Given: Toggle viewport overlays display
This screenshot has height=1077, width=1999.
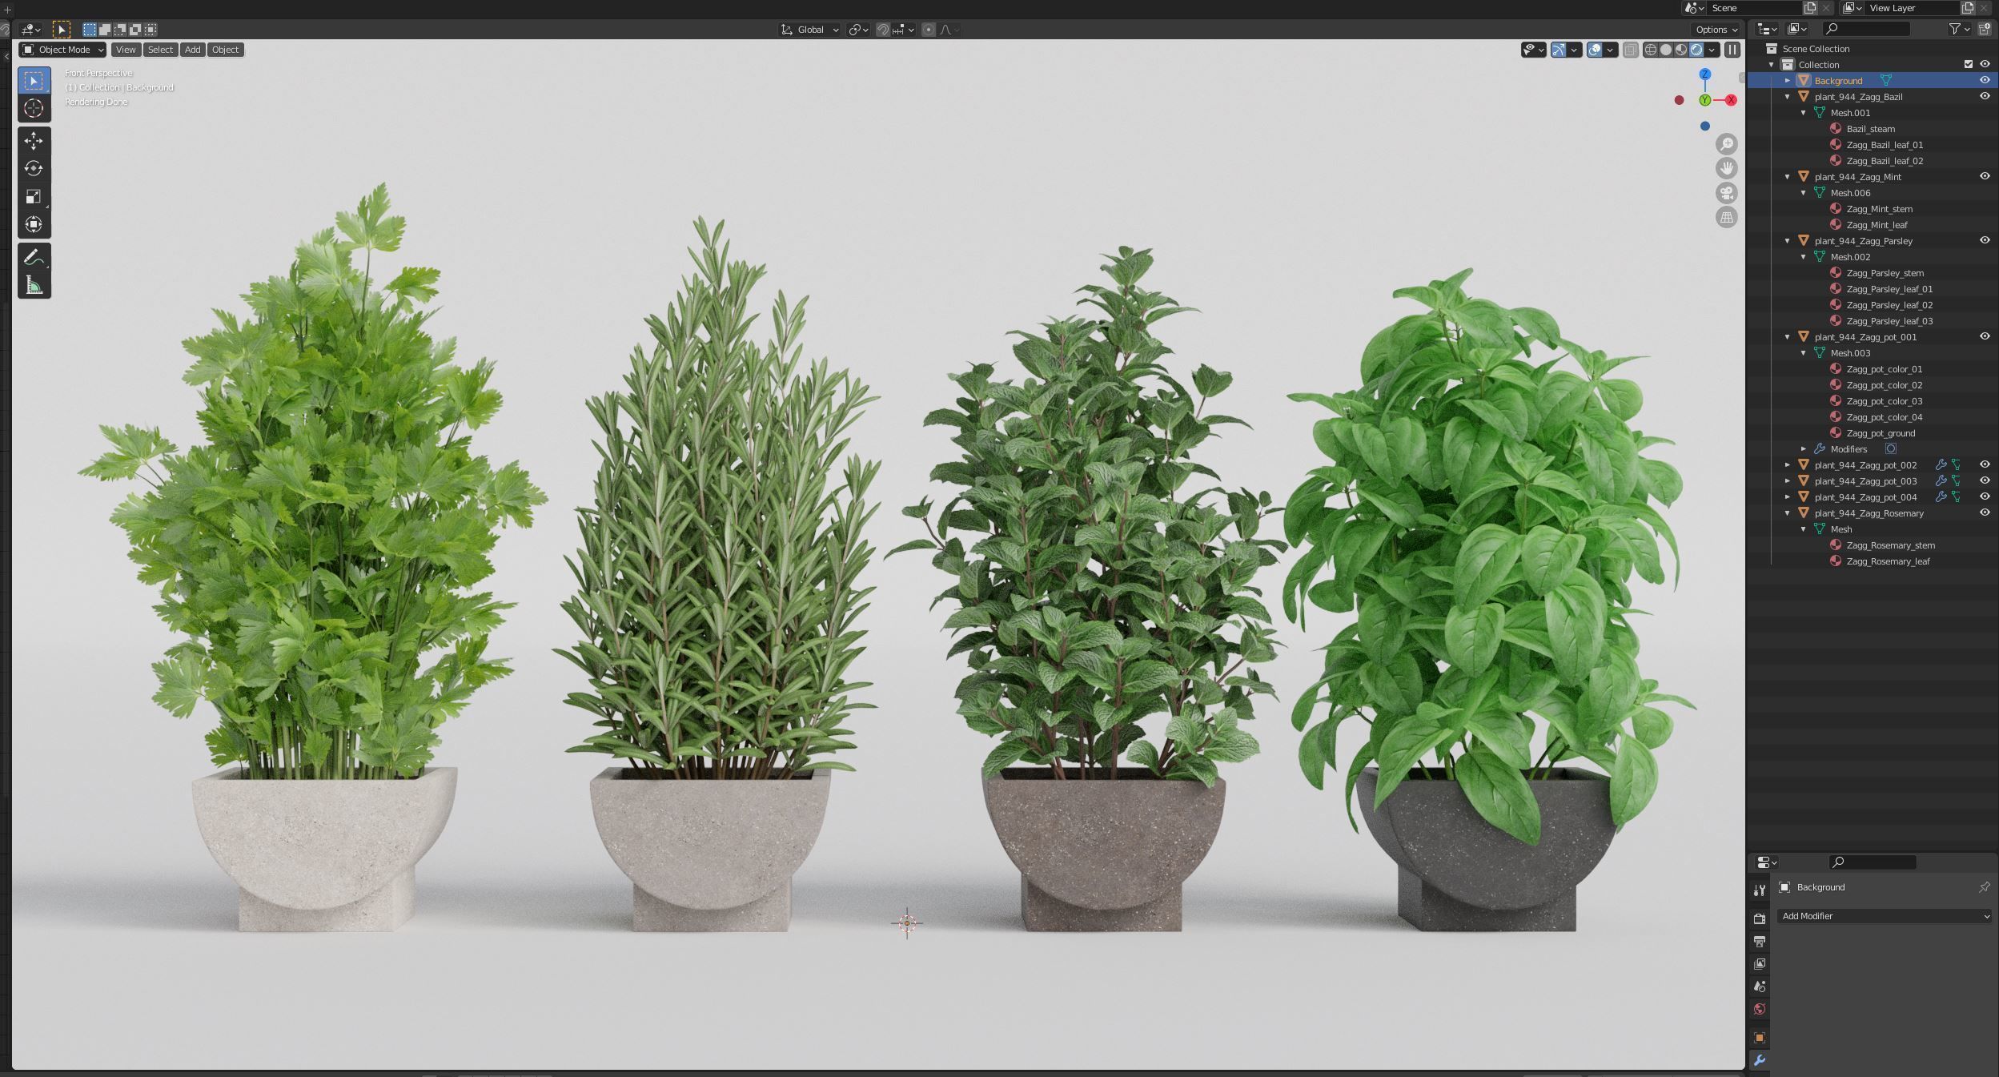Looking at the screenshot, I should click(1595, 50).
